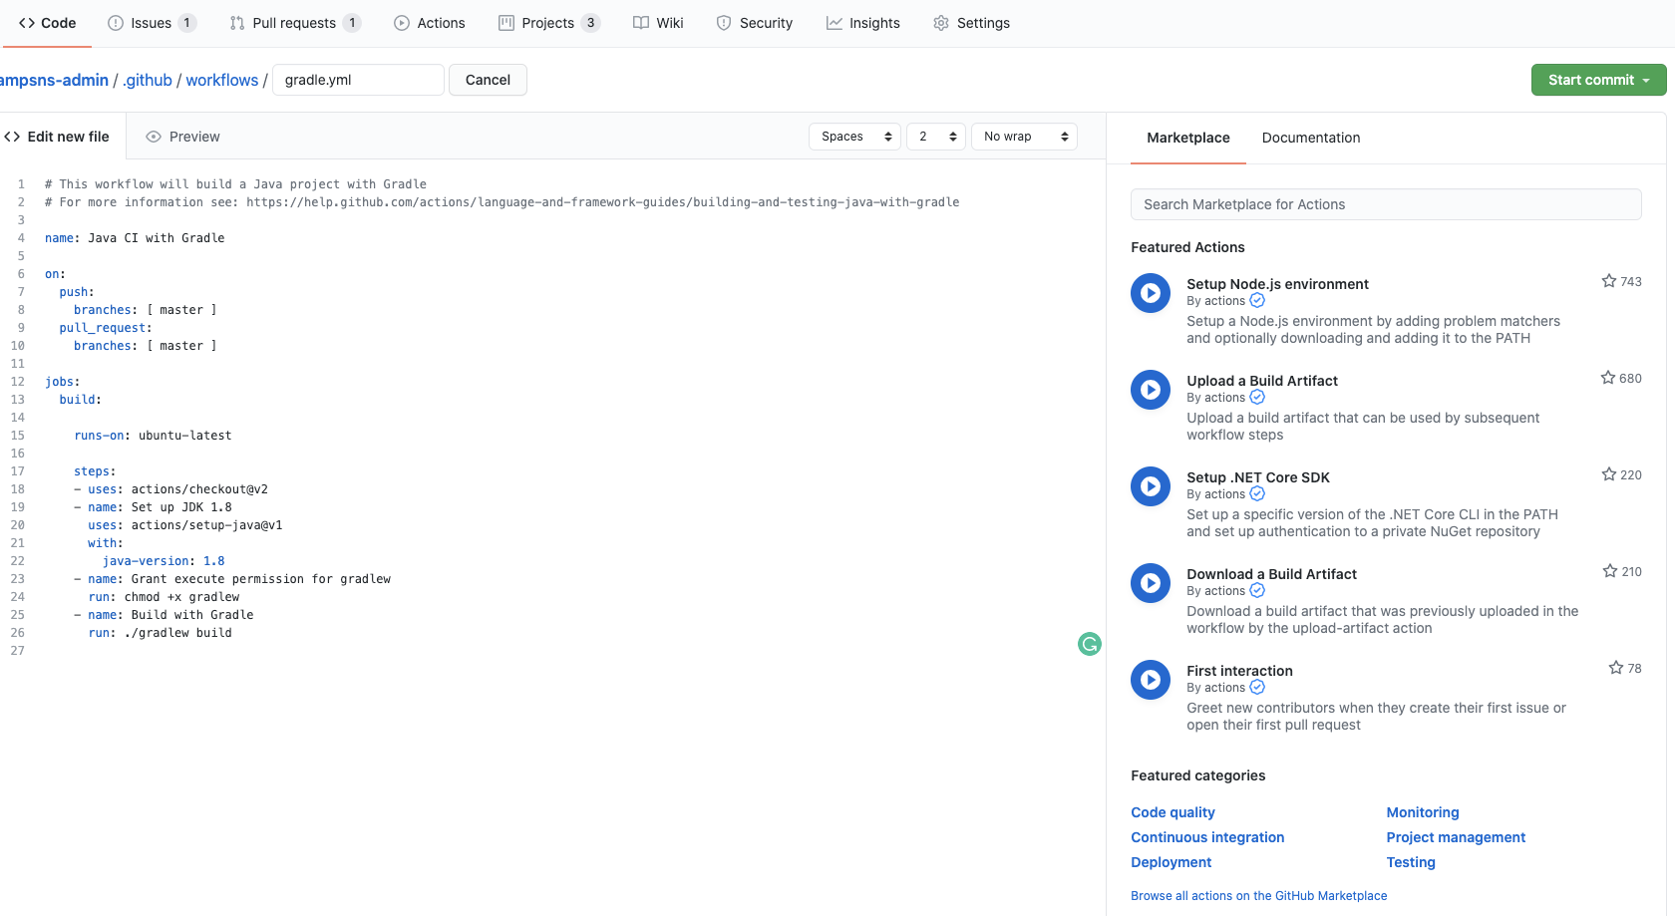Open the indent size dropdown
Screen dimensions: 1675x916
pyautogui.click(x=936, y=137)
